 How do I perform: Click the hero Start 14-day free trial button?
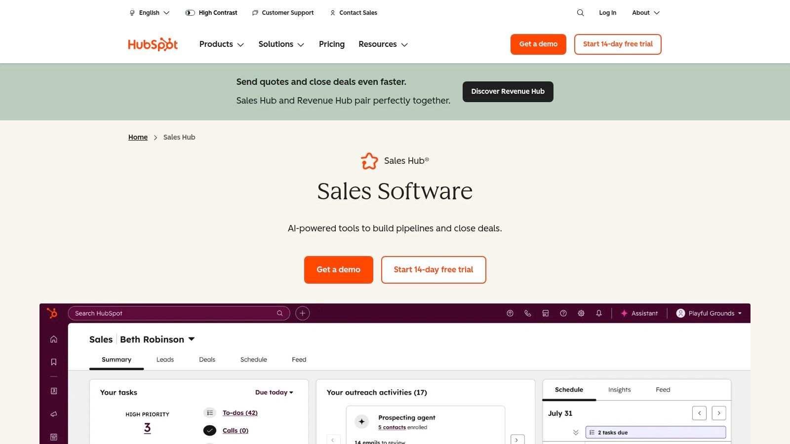pos(434,270)
